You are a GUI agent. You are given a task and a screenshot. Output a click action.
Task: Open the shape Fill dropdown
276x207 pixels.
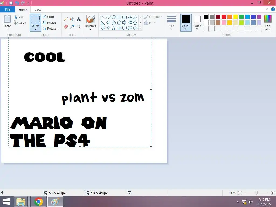[x=150, y=23]
